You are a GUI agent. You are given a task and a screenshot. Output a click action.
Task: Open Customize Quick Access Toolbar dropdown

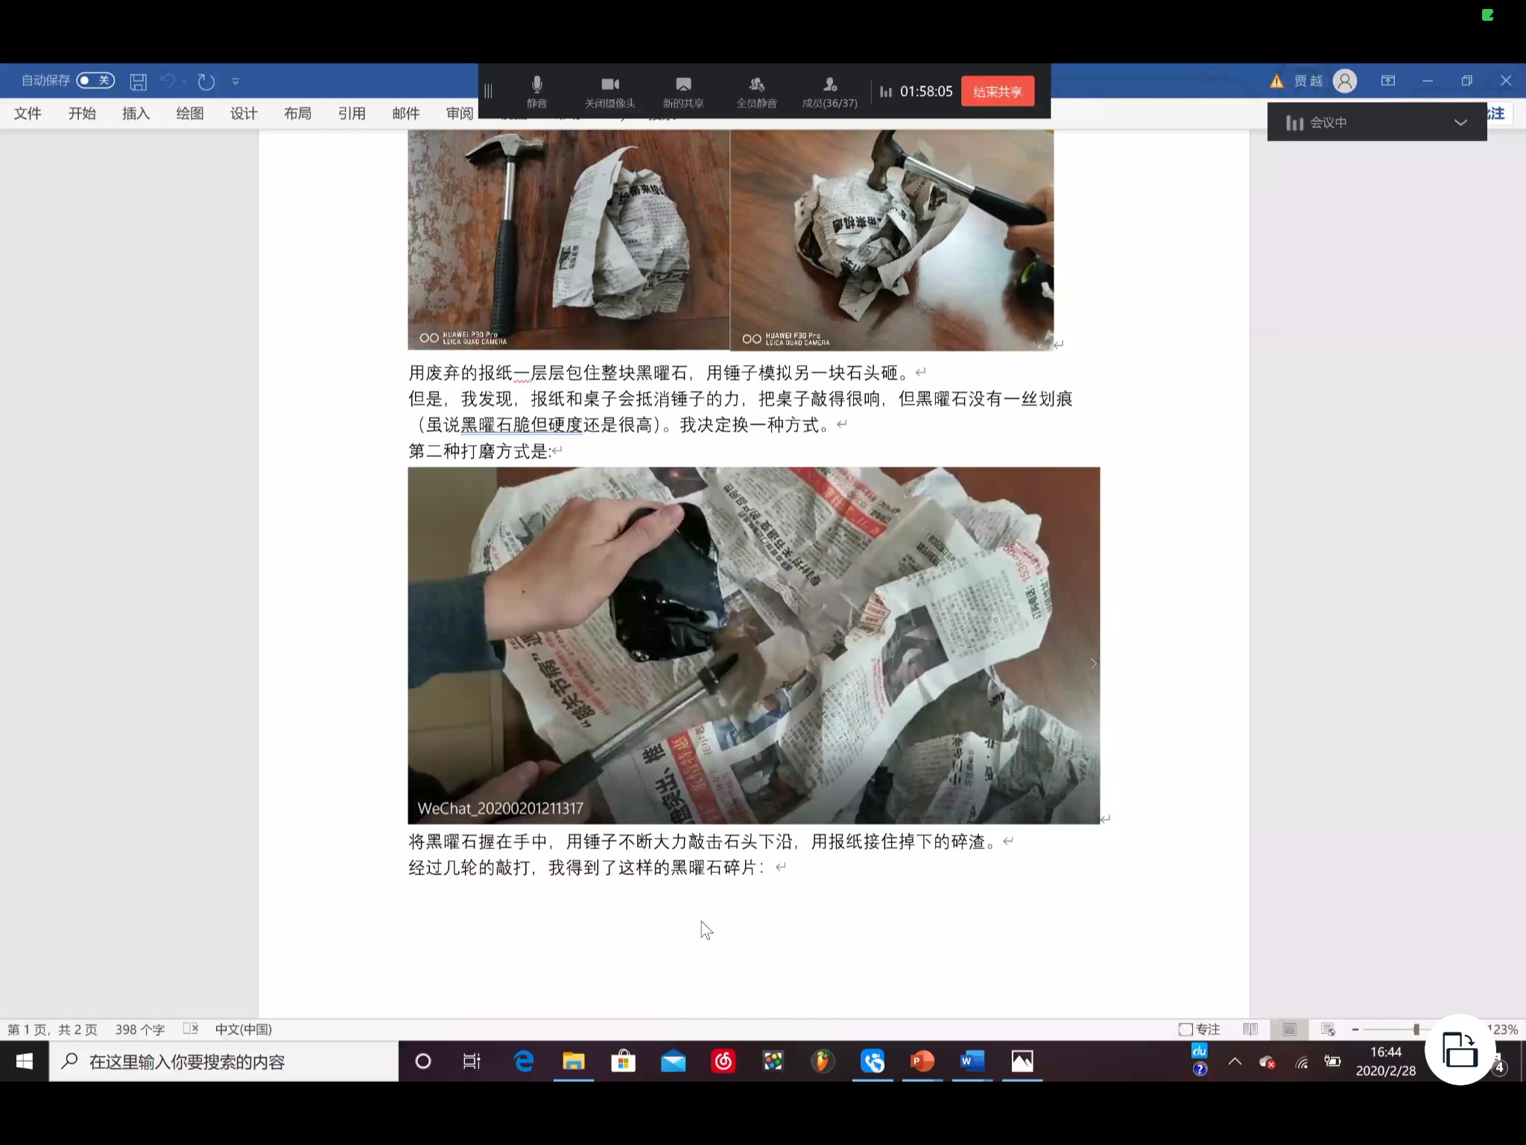click(235, 81)
